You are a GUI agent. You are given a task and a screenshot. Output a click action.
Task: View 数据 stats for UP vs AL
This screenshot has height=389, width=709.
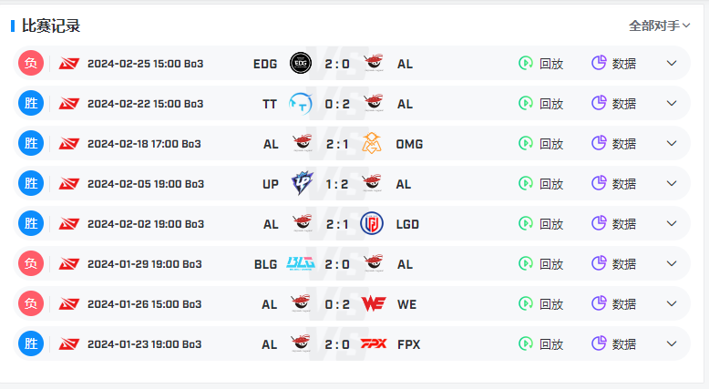click(x=614, y=183)
